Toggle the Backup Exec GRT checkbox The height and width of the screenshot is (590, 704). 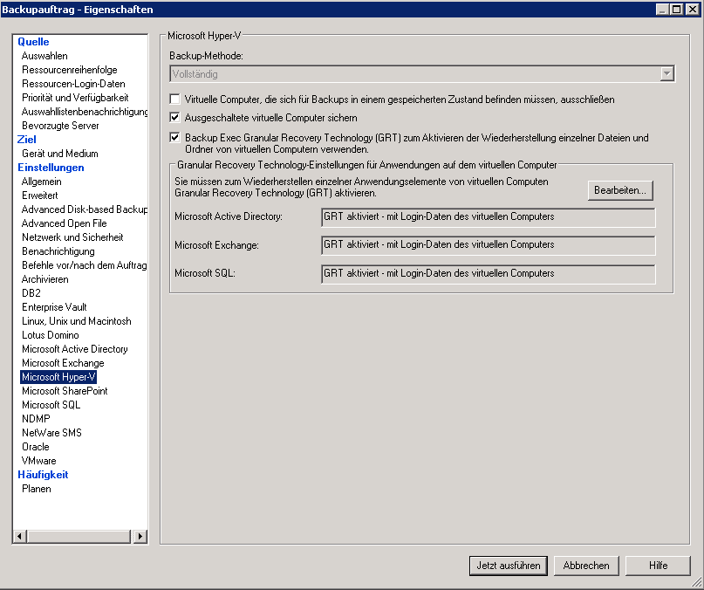(x=174, y=138)
